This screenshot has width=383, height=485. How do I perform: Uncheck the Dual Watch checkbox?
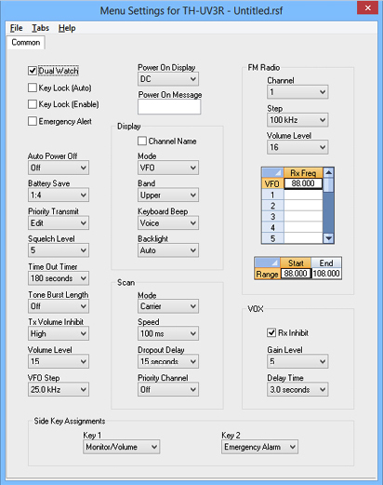coord(33,71)
